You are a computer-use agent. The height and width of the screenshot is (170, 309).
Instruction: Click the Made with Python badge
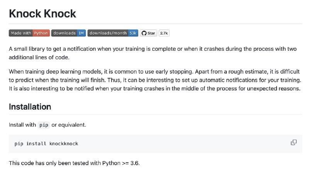point(29,33)
